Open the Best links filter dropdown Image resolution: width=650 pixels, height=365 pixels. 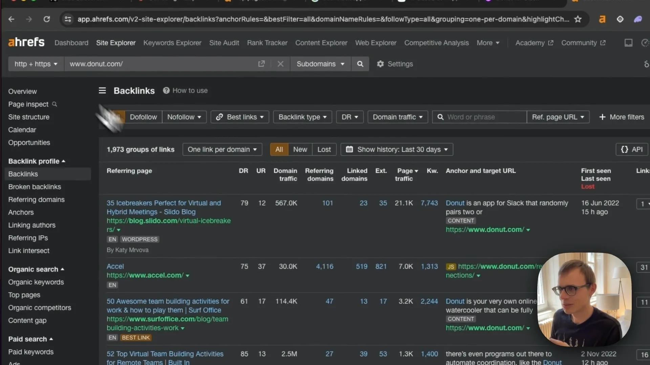tap(240, 117)
